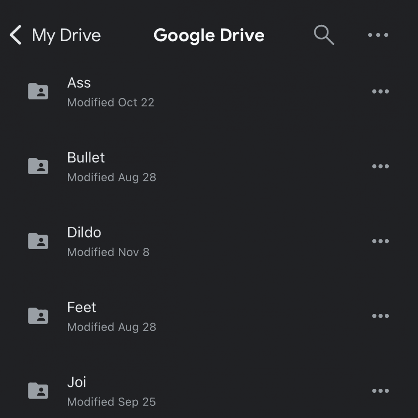Open the three-dot menu for the Joi folder
This screenshot has height=418, width=418.
(x=380, y=391)
